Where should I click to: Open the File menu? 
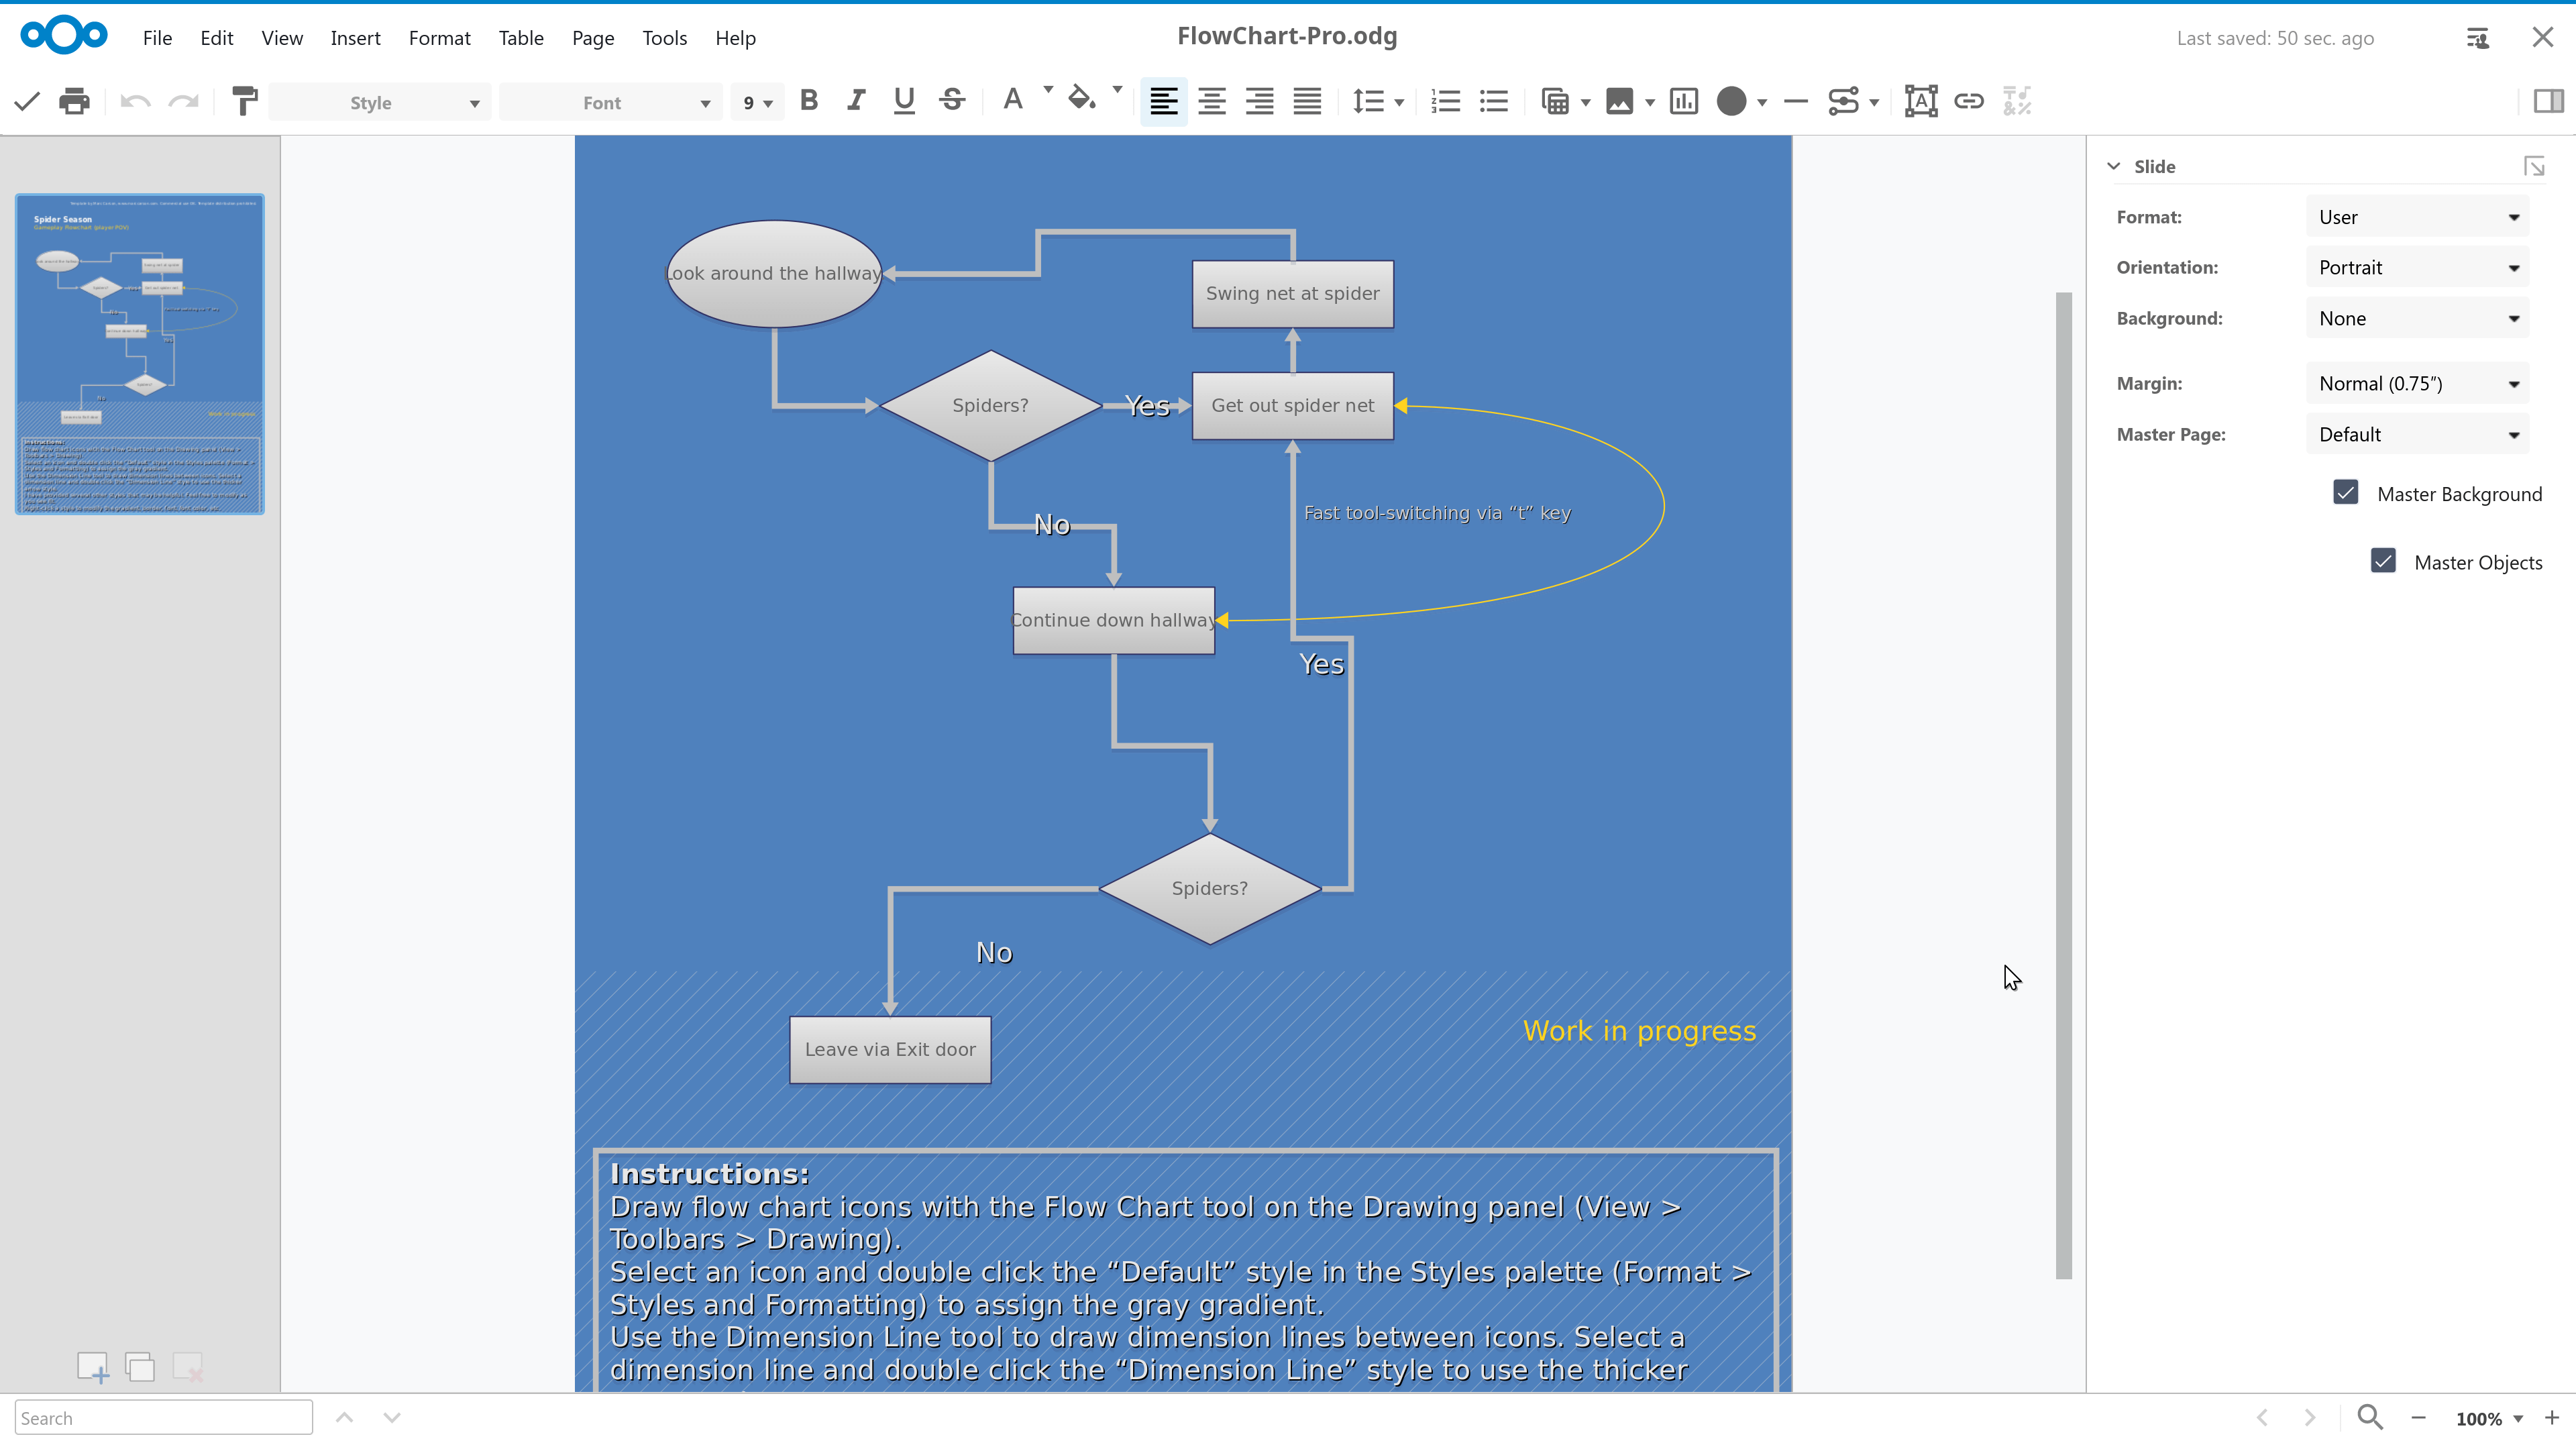(157, 38)
